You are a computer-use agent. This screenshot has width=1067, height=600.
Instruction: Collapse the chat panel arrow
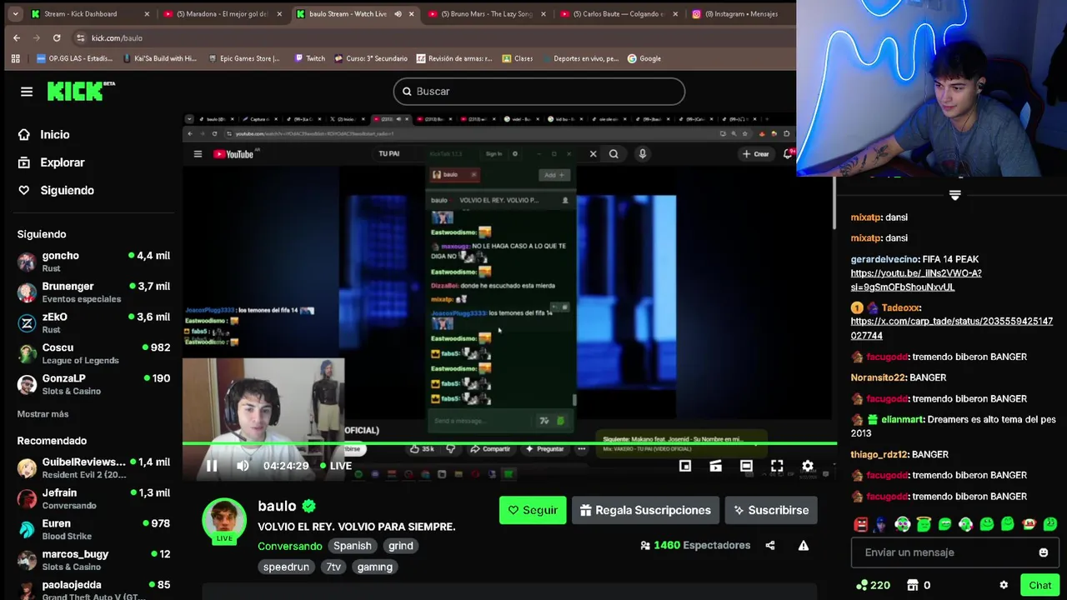pos(955,195)
